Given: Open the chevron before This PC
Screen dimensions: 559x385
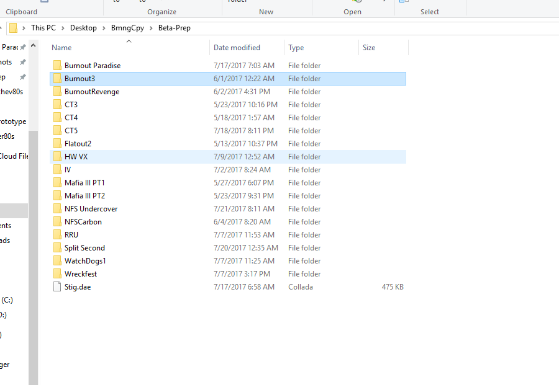Looking at the screenshot, I should pos(24,28).
